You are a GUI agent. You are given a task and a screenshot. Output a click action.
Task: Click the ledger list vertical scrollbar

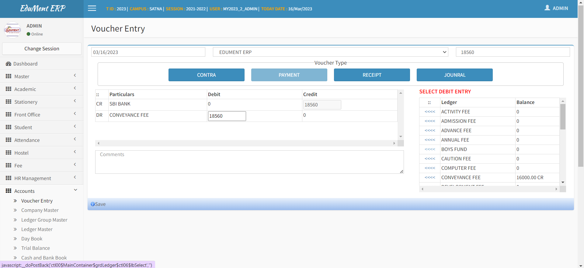[x=563, y=117]
